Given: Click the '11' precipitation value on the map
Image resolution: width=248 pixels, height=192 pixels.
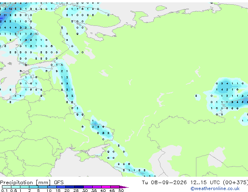Looking at the screenshot, I should click(x=5, y=15).
